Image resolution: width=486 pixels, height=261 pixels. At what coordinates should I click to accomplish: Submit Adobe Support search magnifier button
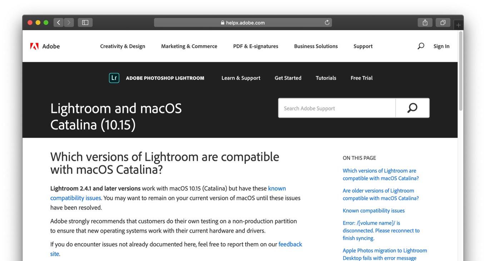[x=412, y=108]
